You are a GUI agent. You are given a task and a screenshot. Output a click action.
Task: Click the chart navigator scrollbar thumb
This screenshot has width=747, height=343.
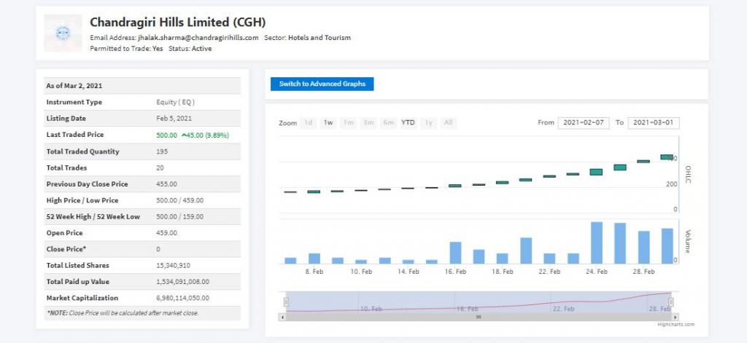[479, 317]
